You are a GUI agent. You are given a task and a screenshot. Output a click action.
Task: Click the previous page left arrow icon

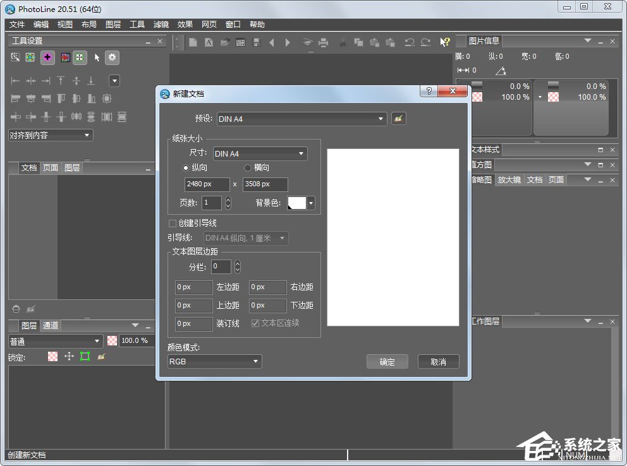click(272, 42)
